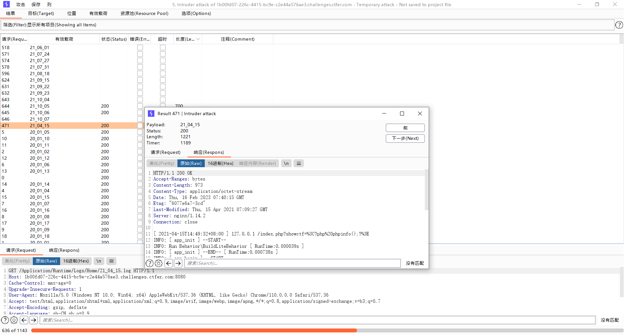This screenshot has width=624, height=335.
Task: Open 响应(Respons) tab in Result 471 window
Action: click(209, 152)
